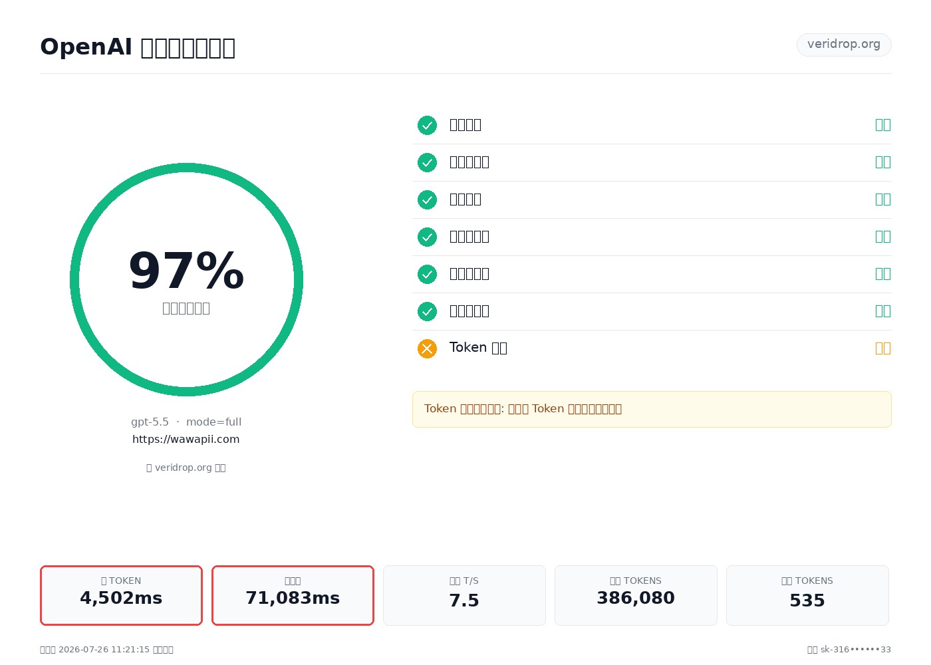Image resolution: width=931 pixels, height=665 pixels.
Task: Select the 535 TOKENS card
Action: [x=807, y=596]
